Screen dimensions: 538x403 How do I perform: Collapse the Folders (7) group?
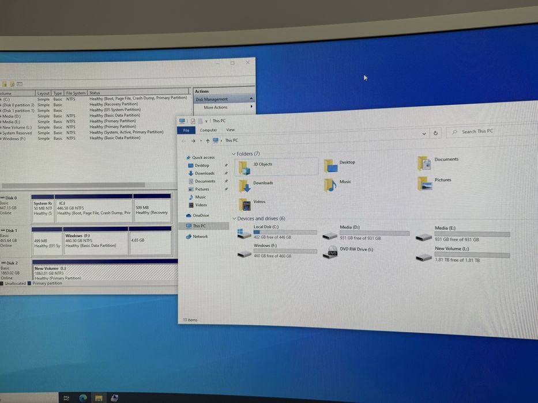234,154
